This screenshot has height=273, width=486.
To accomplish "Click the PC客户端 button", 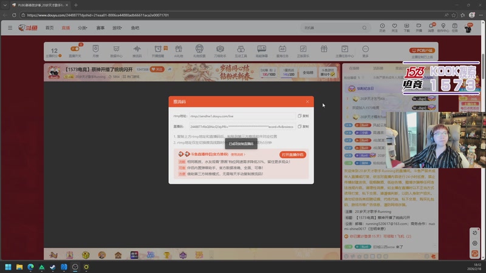I will (x=422, y=50).
